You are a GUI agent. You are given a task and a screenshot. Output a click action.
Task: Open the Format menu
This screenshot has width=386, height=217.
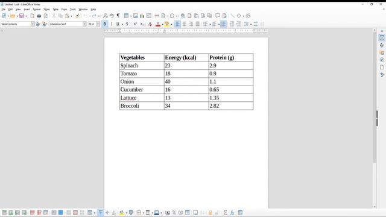tap(37, 10)
